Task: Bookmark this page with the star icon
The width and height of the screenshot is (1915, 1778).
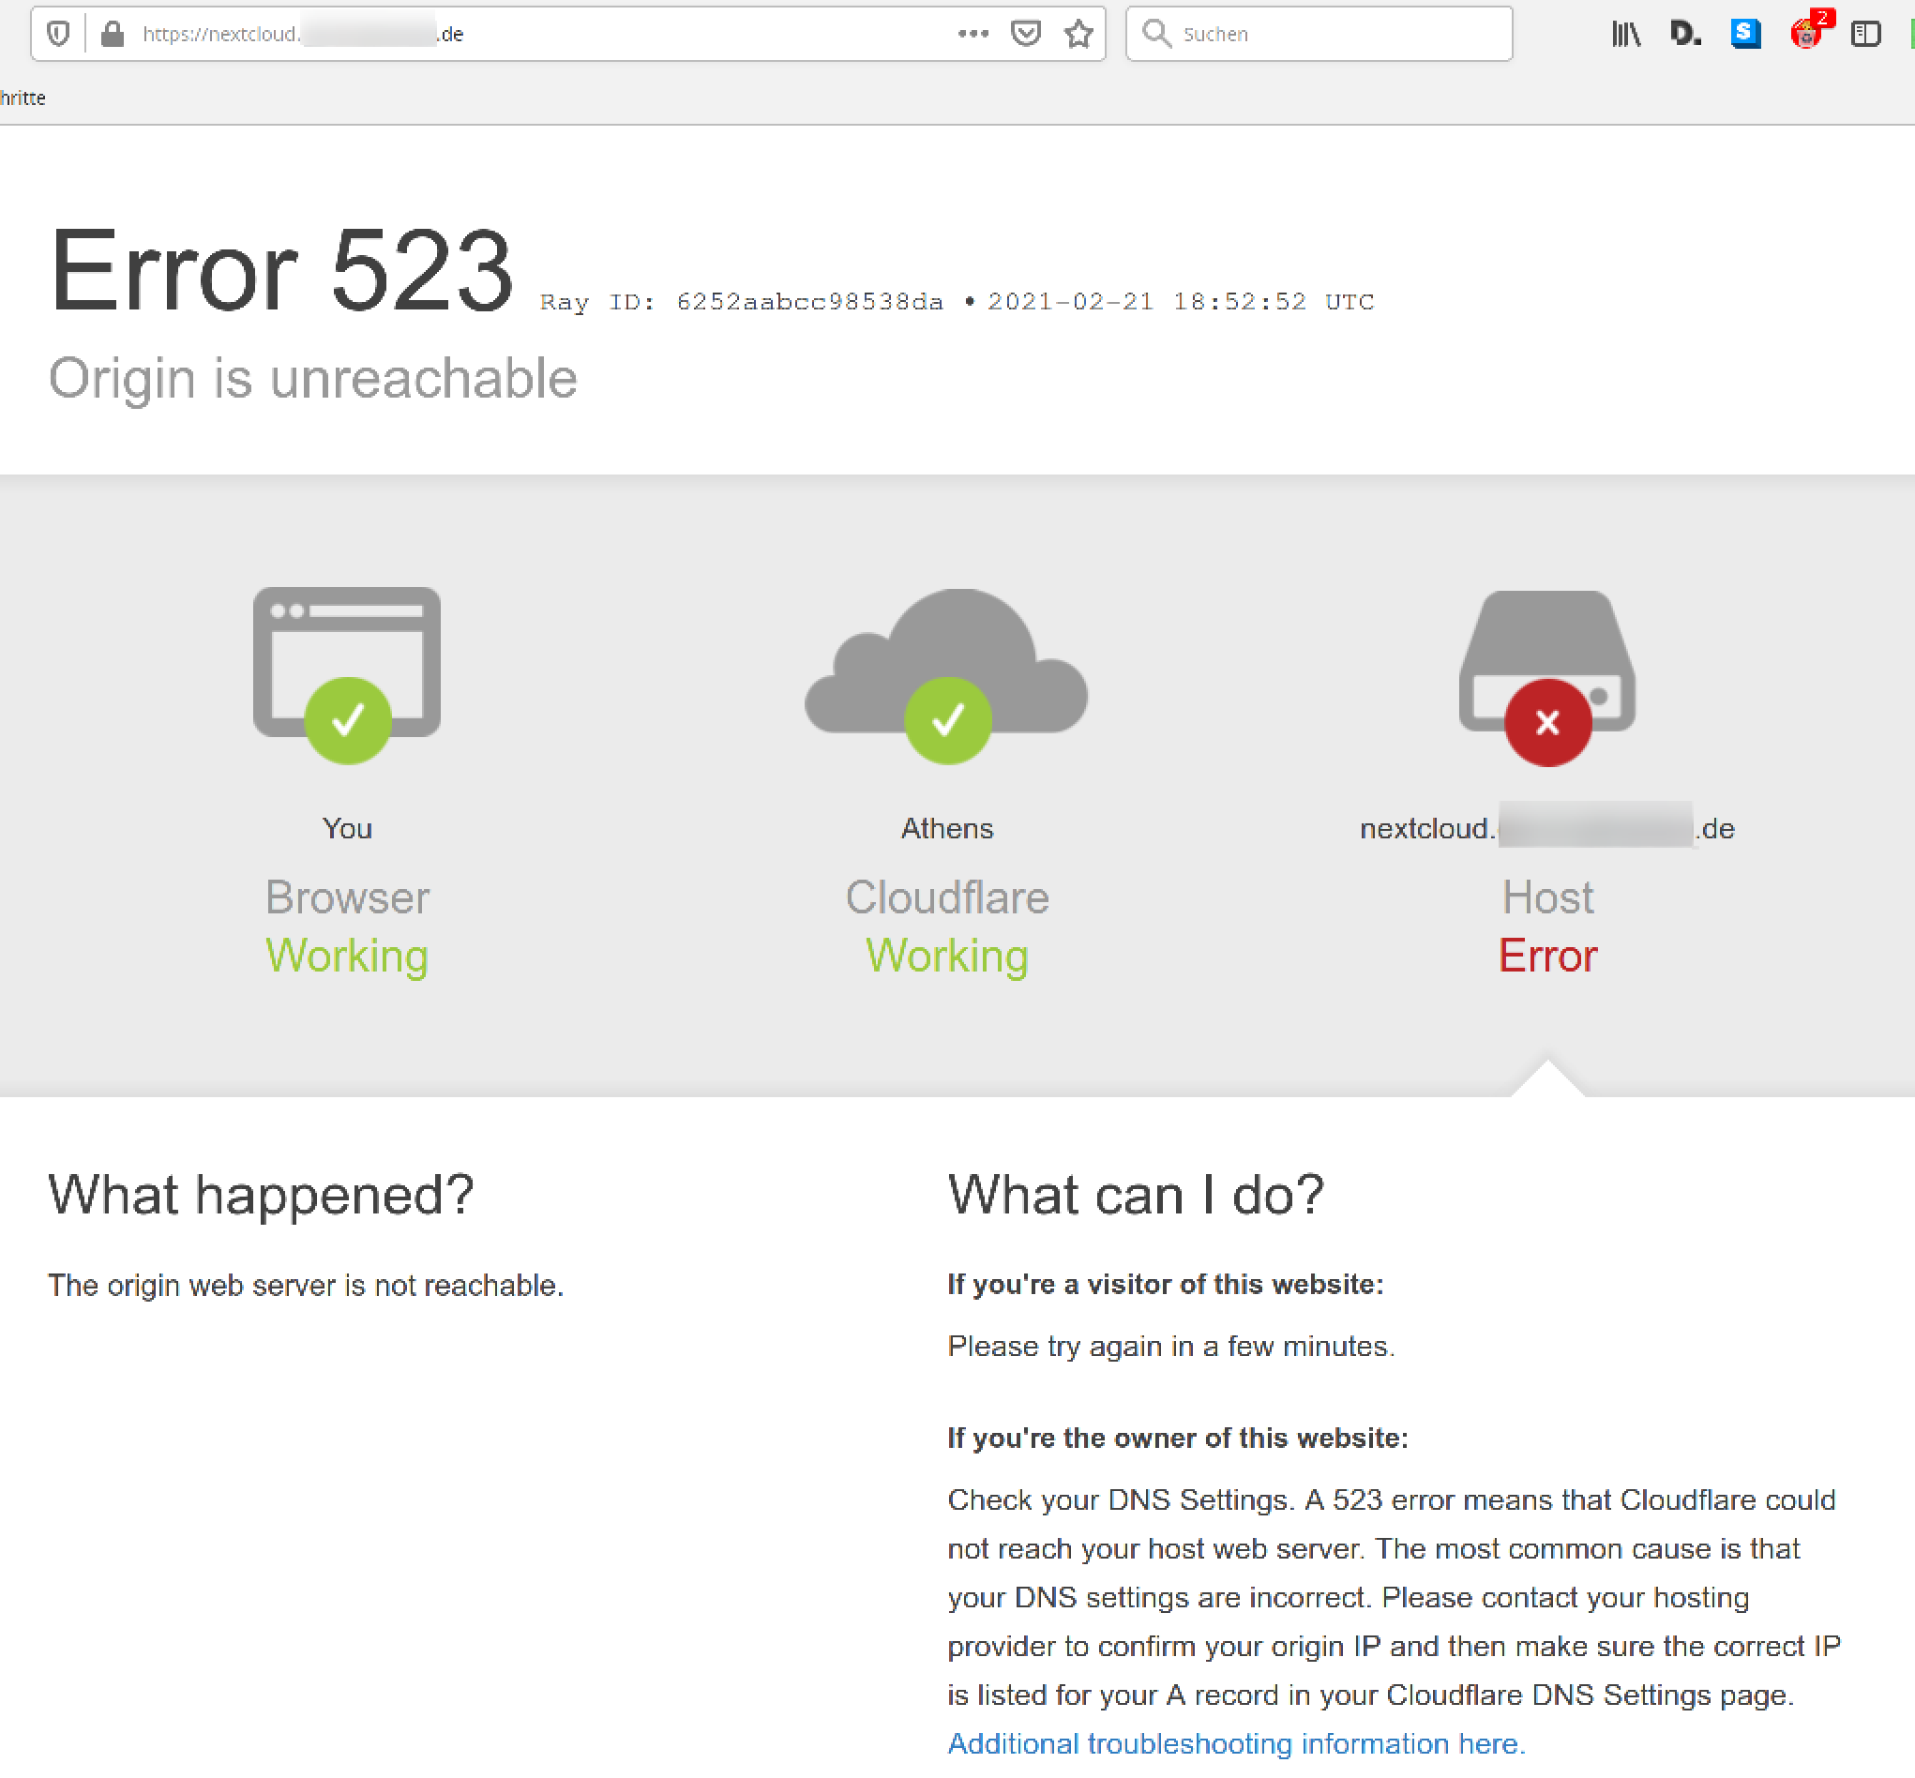Action: point(1078,34)
